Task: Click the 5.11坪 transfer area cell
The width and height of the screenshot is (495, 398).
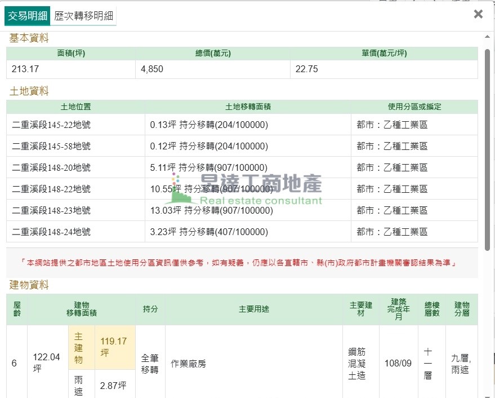Action: pos(209,167)
